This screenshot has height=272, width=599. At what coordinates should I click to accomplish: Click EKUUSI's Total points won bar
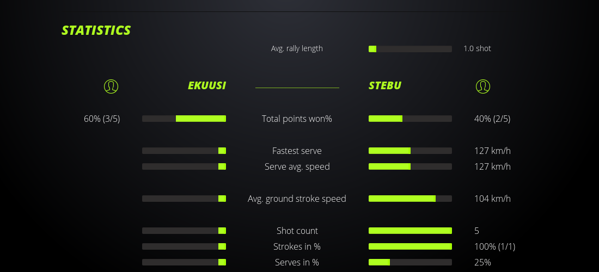tap(184, 119)
